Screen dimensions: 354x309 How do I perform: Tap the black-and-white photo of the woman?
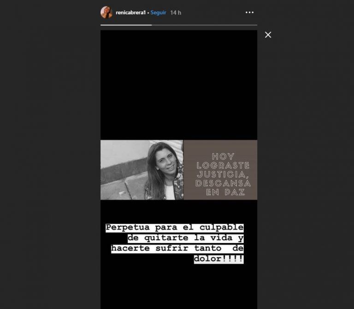pyautogui.click(x=142, y=170)
